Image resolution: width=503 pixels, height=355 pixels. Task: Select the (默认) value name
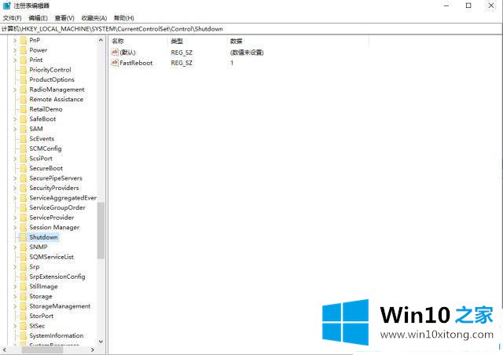[127, 53]
